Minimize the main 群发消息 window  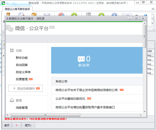coord(137,2)
